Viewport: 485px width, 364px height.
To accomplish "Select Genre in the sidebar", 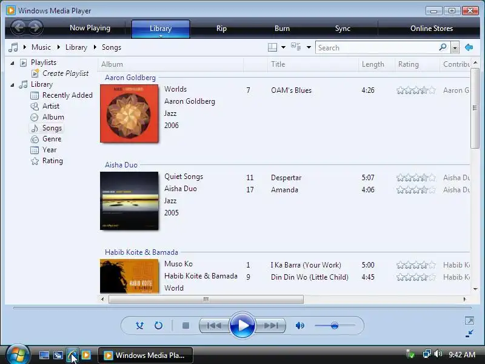I will [52, 139].
